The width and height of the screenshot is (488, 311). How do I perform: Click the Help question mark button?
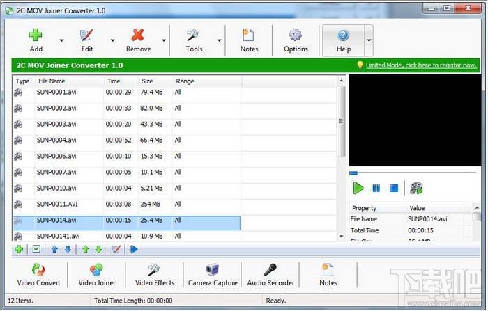343,40
